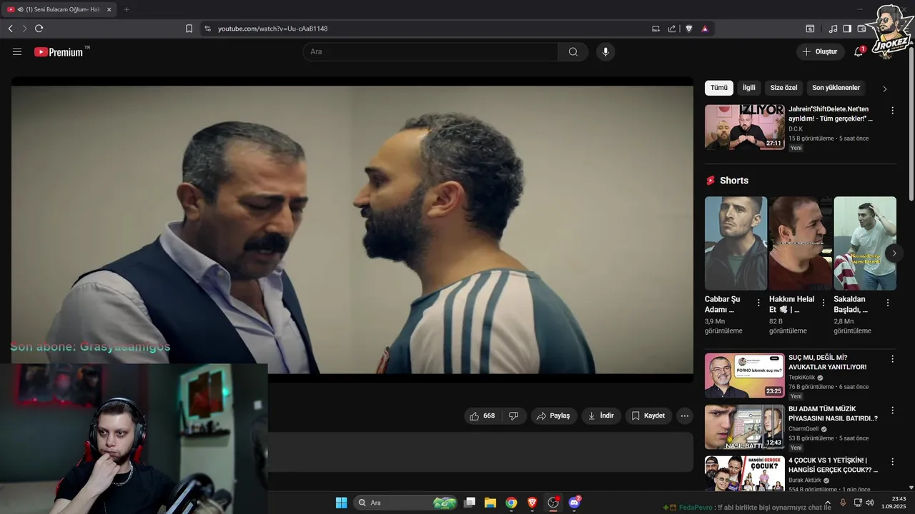Image resolution: width=915 pixels, height=514 pixels.
Task: Open a new browser tab
Action: (127, 9)
